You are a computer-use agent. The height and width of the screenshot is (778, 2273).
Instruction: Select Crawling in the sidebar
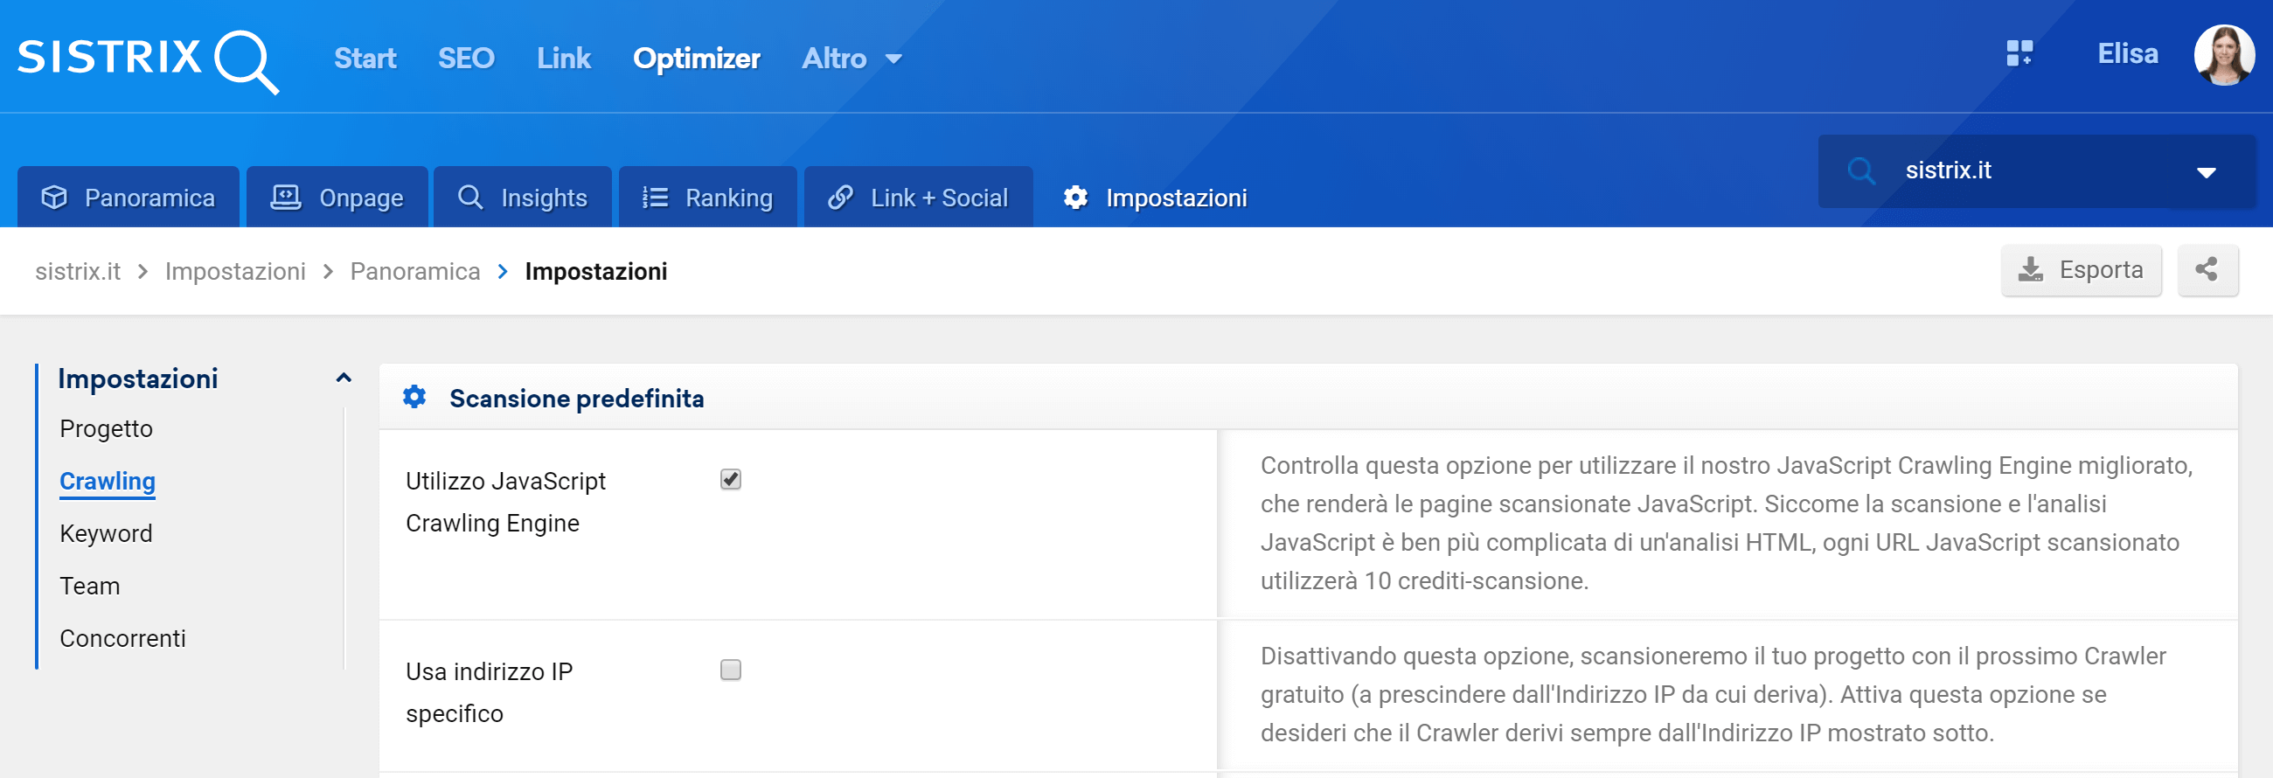[107, 482]
